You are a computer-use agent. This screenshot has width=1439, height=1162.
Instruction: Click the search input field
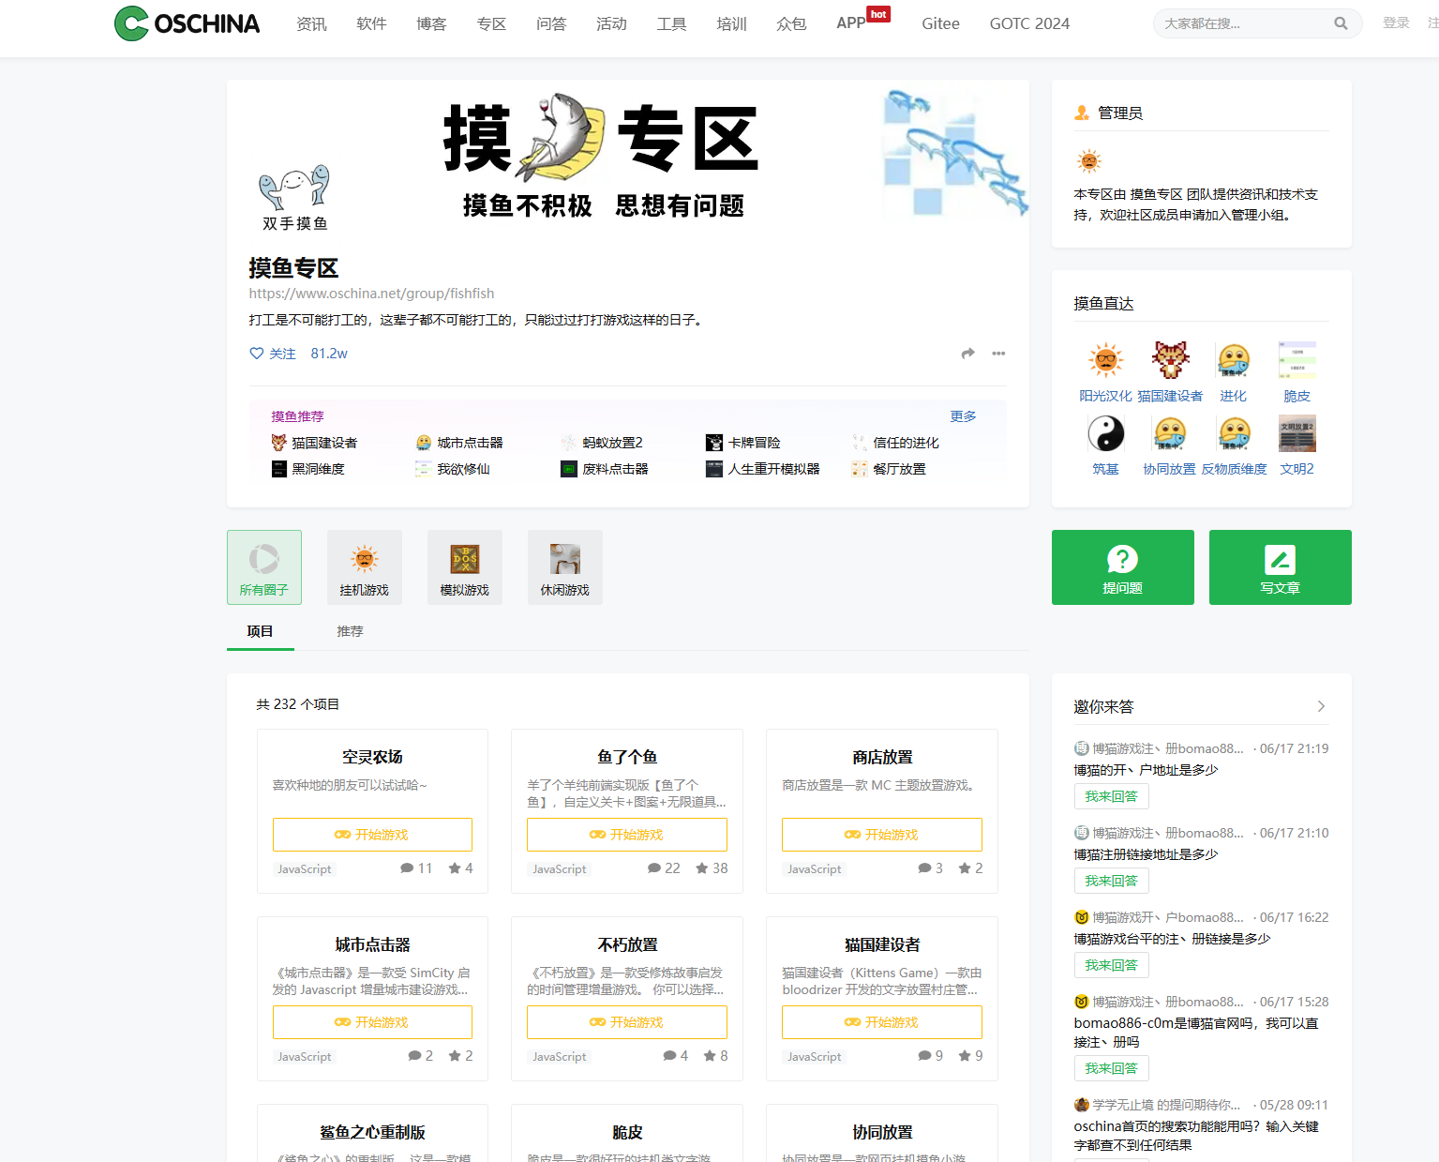click(x=1242, y=23)
